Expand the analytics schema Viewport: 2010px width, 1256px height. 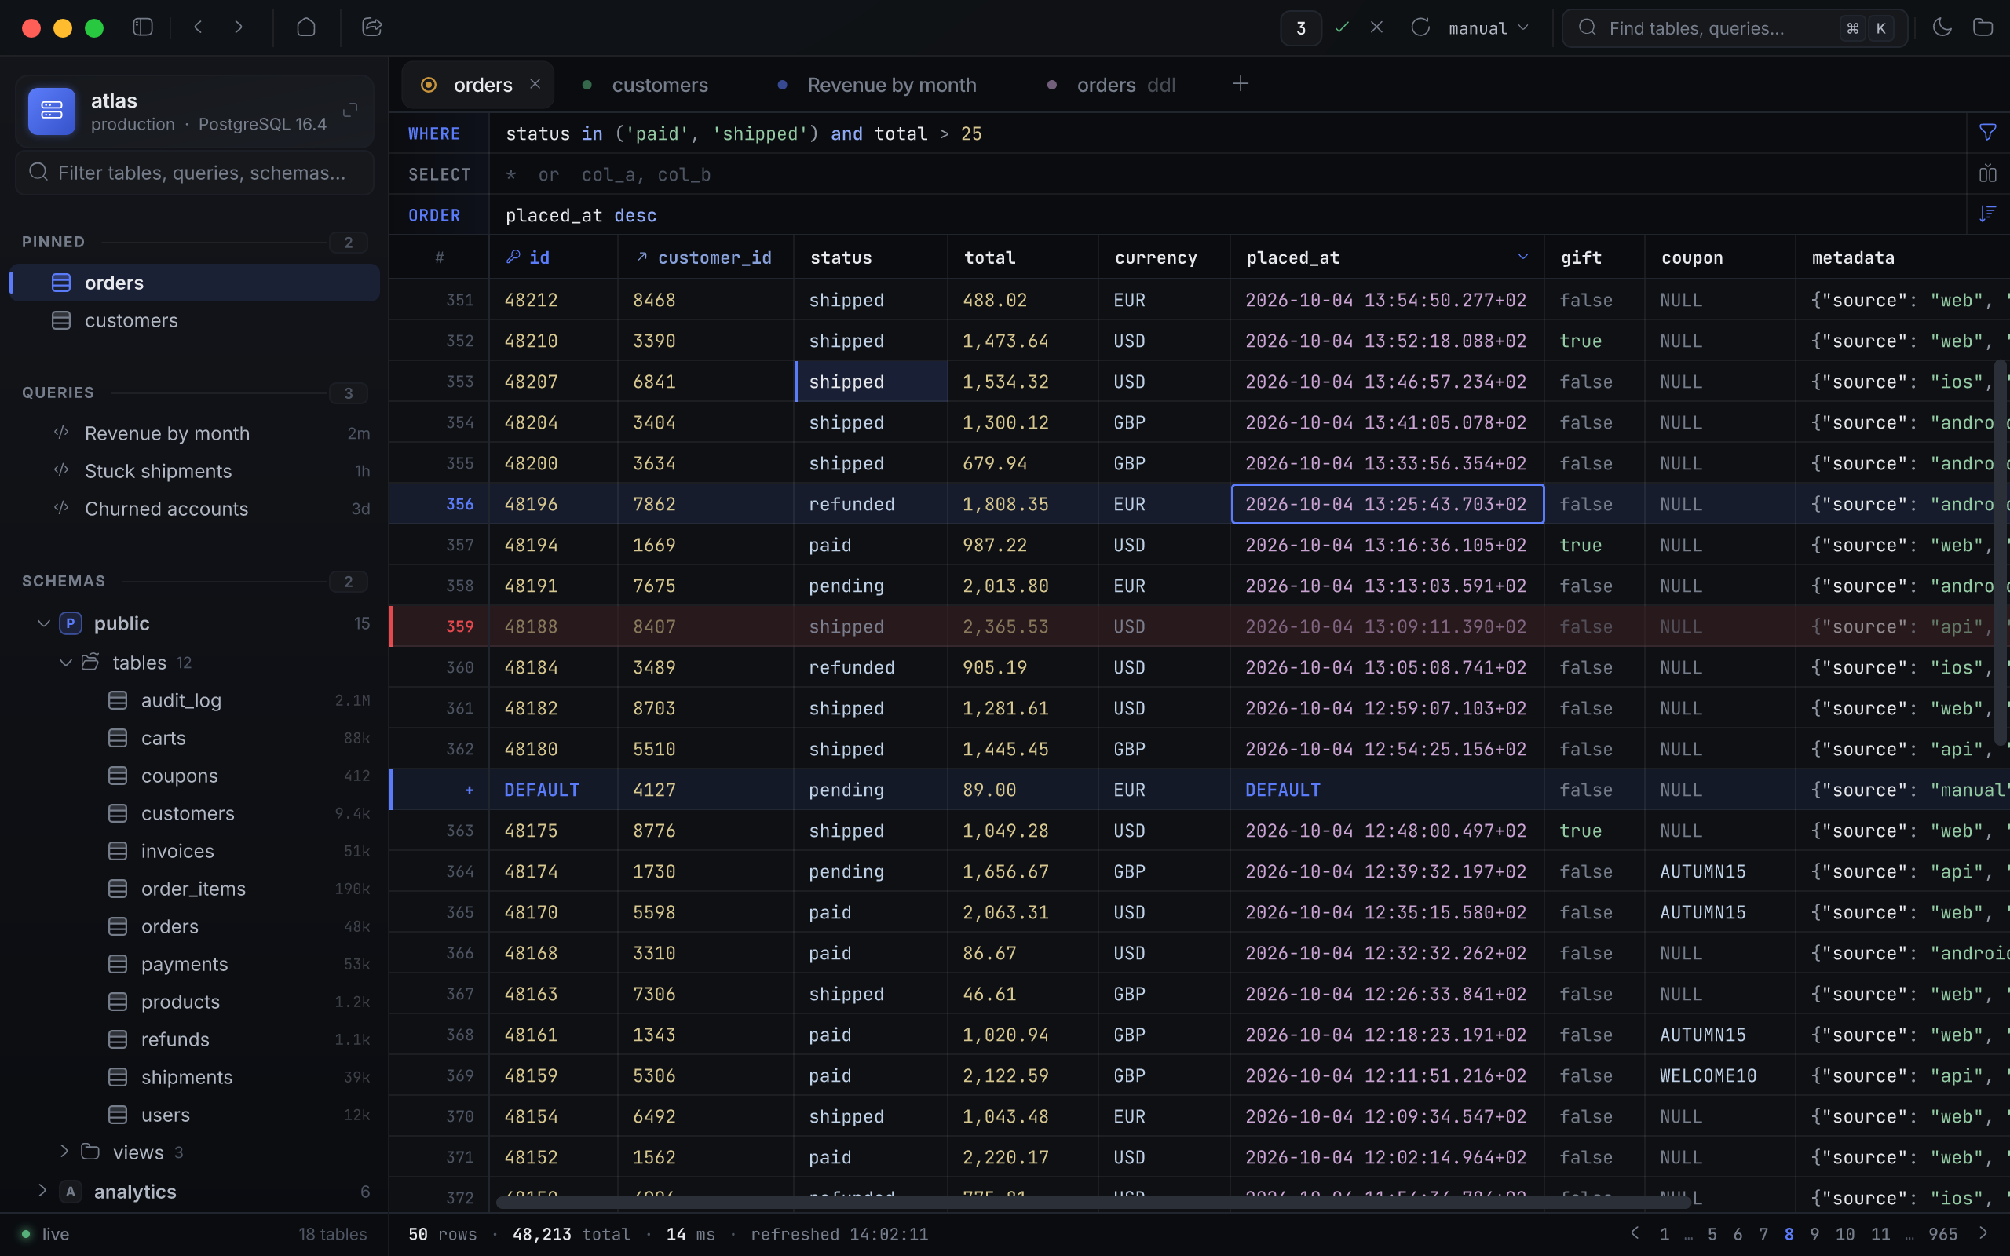pyautogui.click(x=42, y=1190)
